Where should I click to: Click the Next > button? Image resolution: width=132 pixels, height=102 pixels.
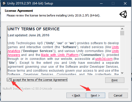coord(96,95)
